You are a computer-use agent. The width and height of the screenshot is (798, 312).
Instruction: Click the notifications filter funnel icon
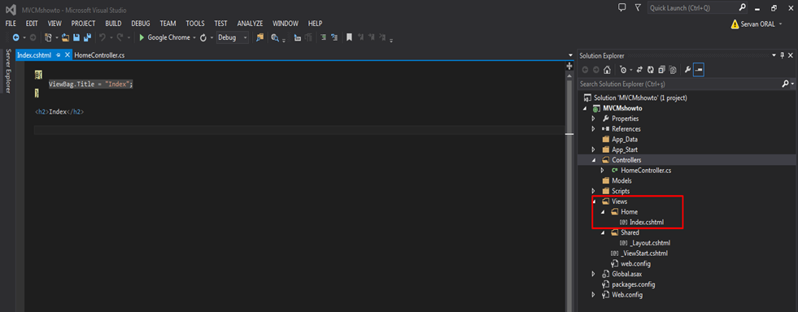[x=638, y=7]
